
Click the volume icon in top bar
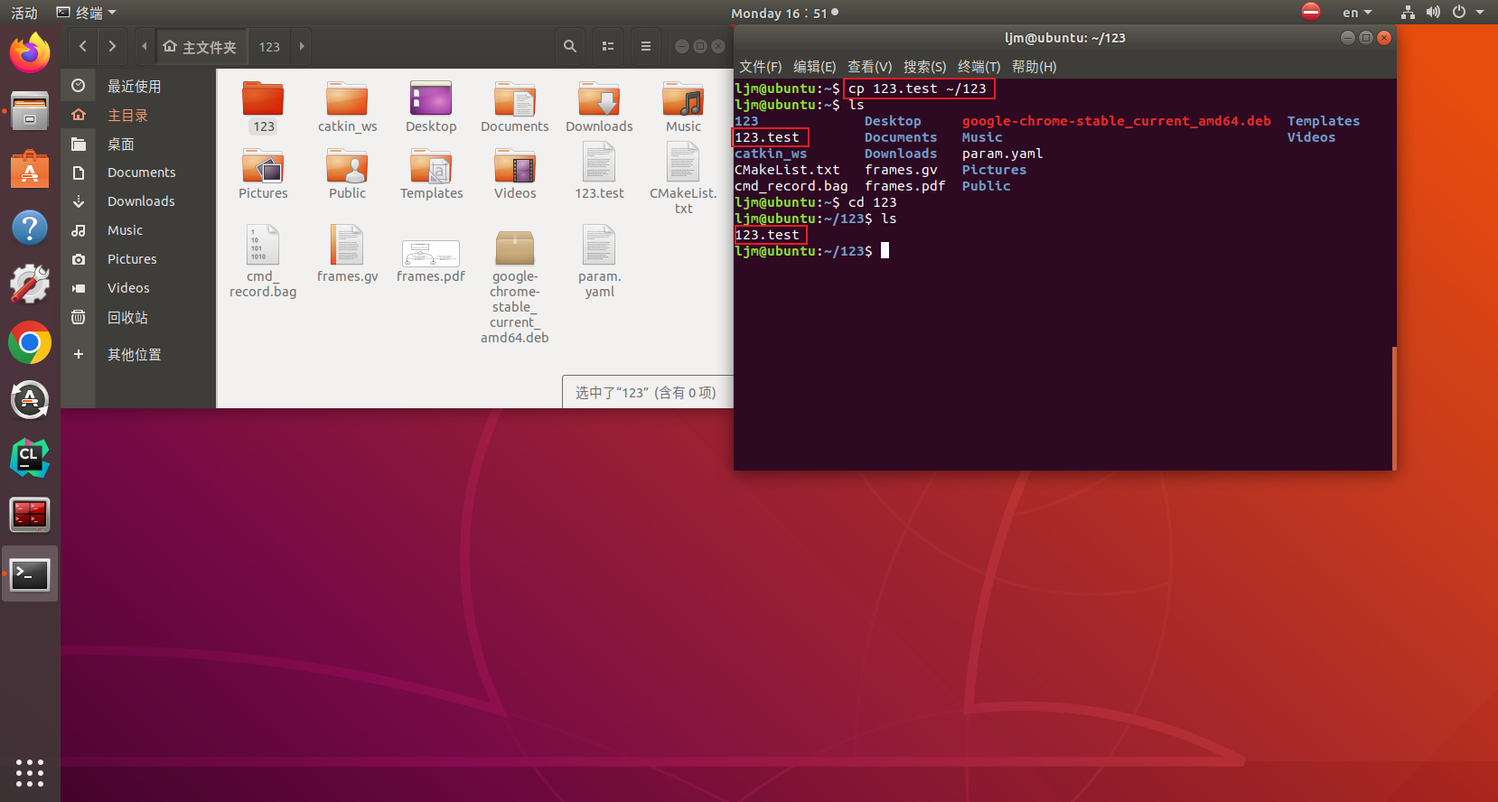click(x=1433, y=13)
